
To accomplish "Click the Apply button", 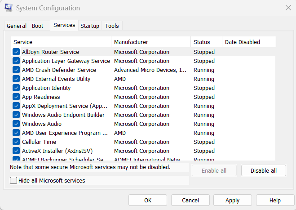I will pos(232,200).
